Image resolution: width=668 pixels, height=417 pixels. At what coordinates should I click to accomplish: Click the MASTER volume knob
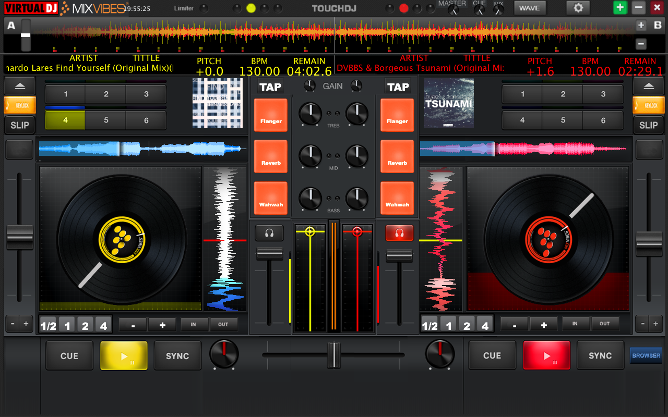[452, 10]
